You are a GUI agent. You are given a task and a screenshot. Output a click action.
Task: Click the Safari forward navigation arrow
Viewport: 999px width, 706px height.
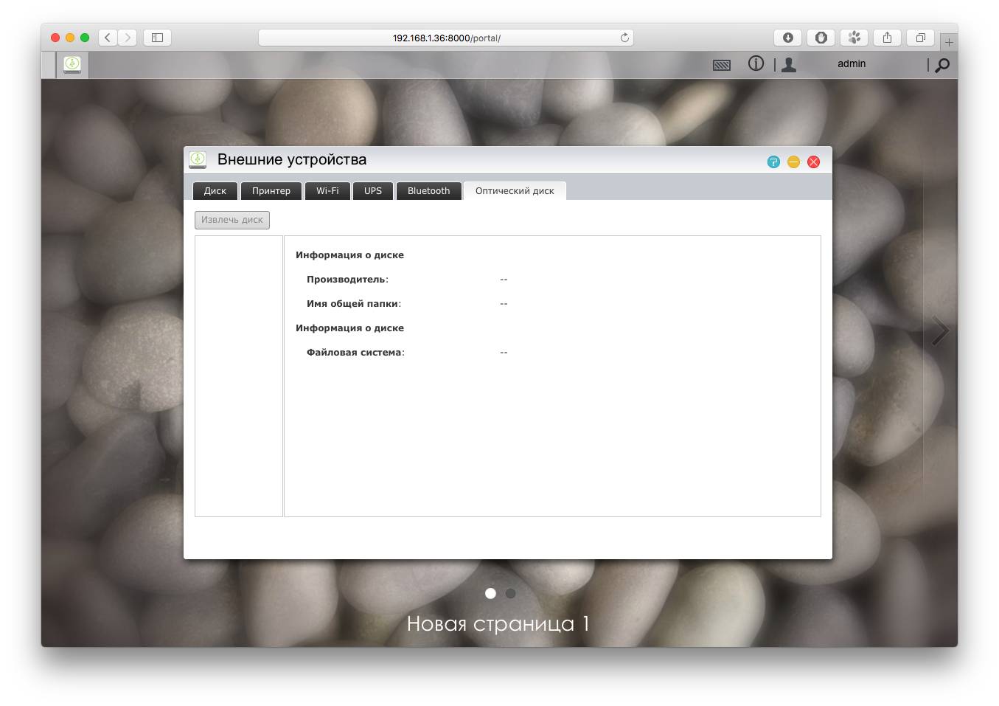[x=128, y=38]
